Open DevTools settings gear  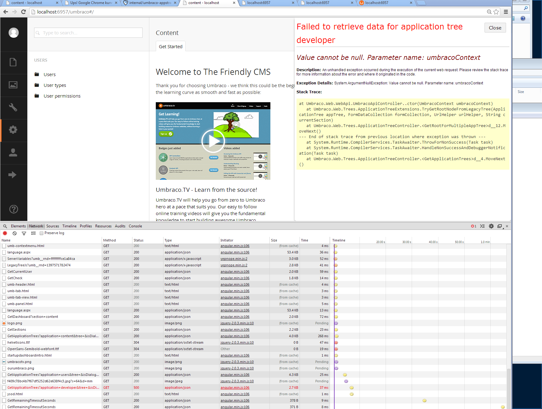tap(491, 226)
